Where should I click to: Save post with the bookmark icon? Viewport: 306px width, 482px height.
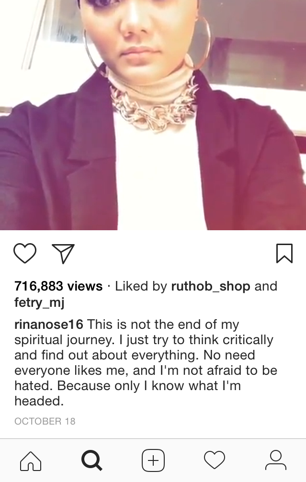pyautogui.click(x=284, y=254)
